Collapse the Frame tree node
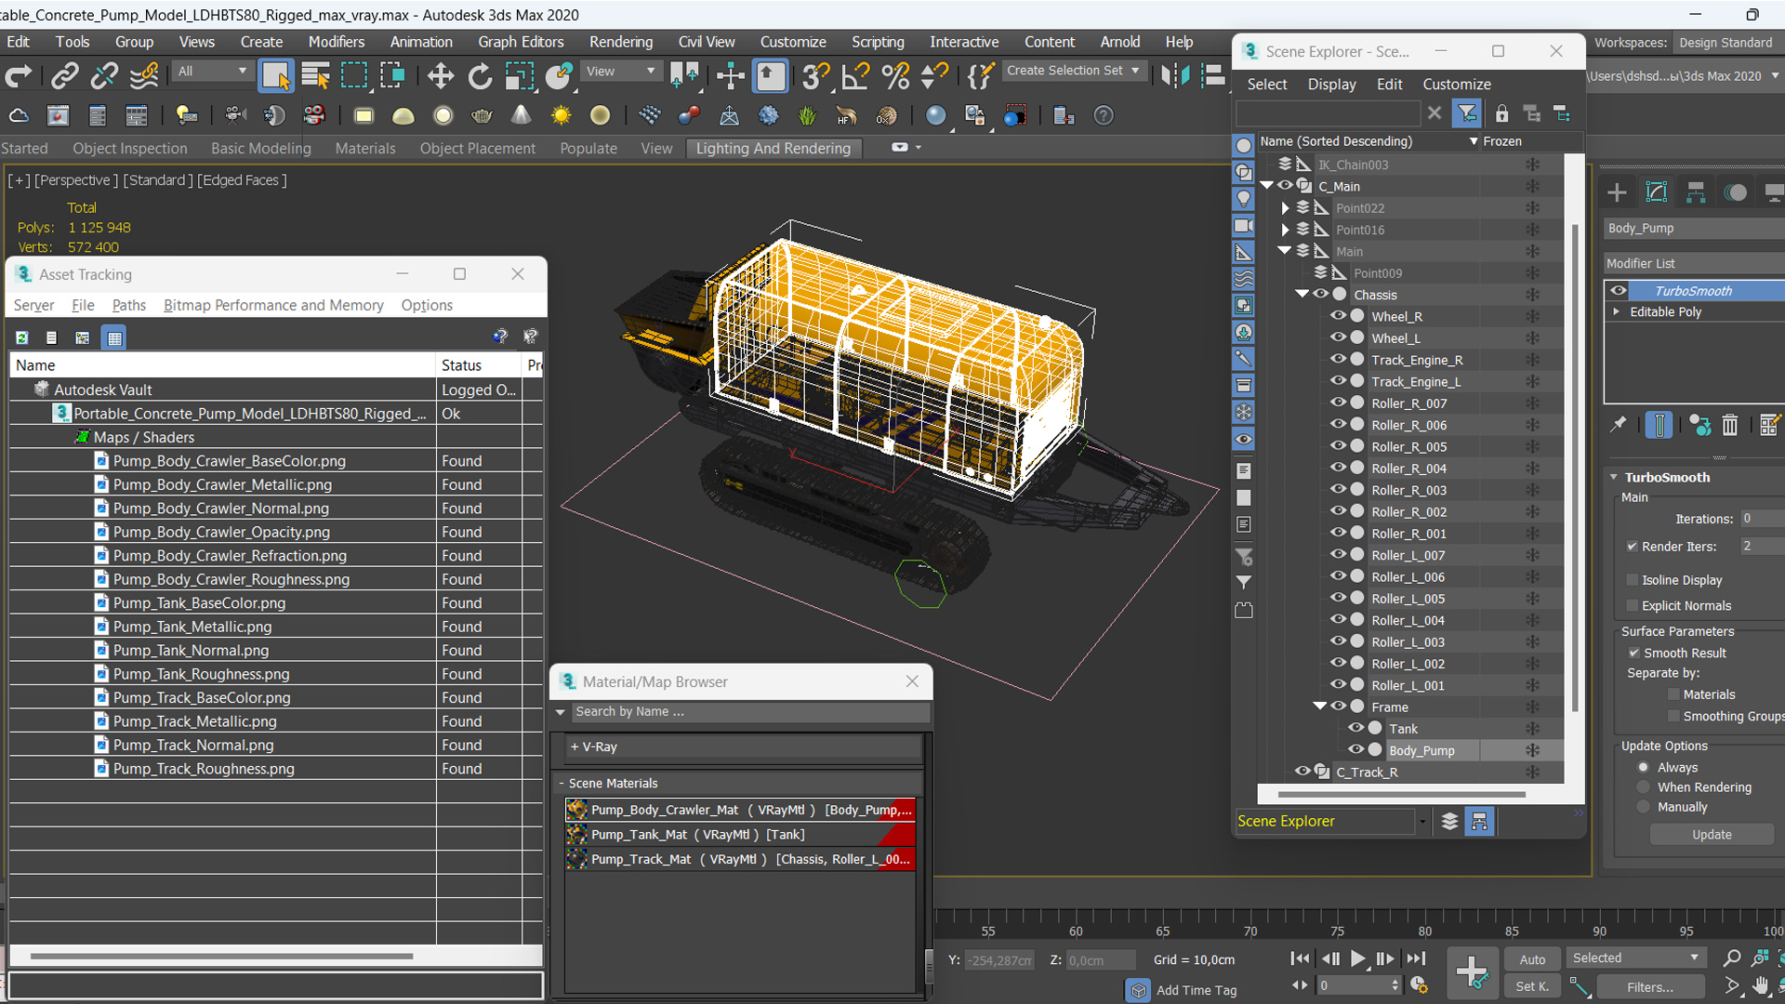1785x1004 pixels. 1319,707
